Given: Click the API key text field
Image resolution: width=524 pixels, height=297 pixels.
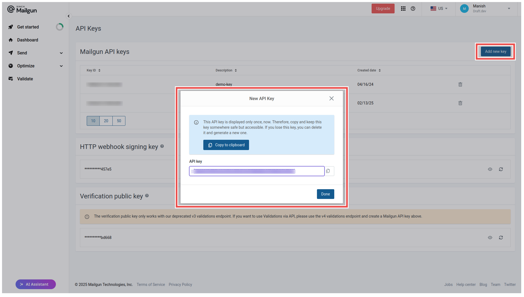Looking at the screenshot, I should point(256,171).
